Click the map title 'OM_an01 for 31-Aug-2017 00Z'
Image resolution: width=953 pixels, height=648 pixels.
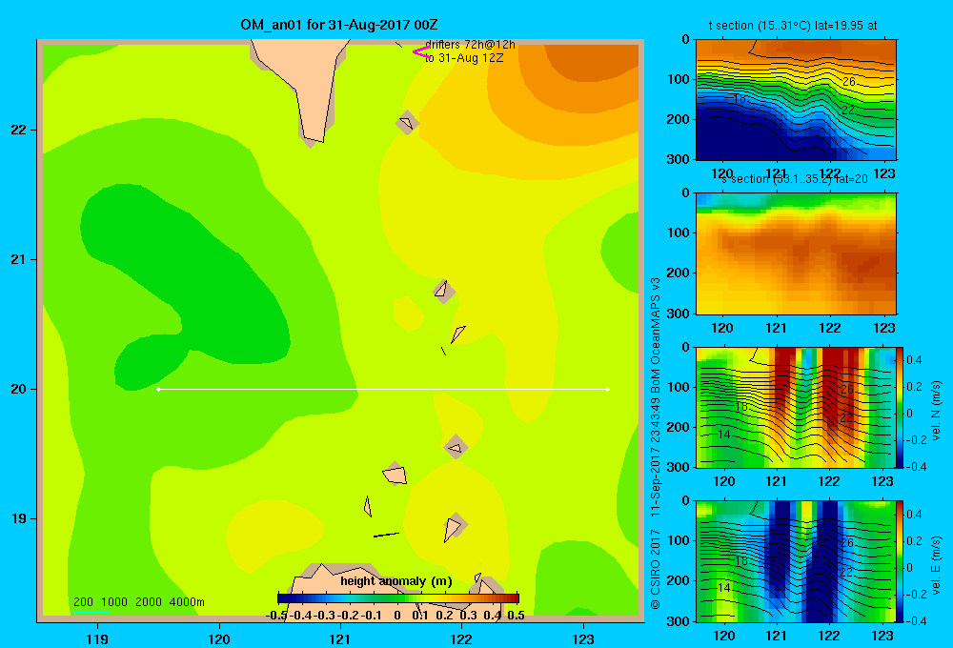(x=339, y=25)
